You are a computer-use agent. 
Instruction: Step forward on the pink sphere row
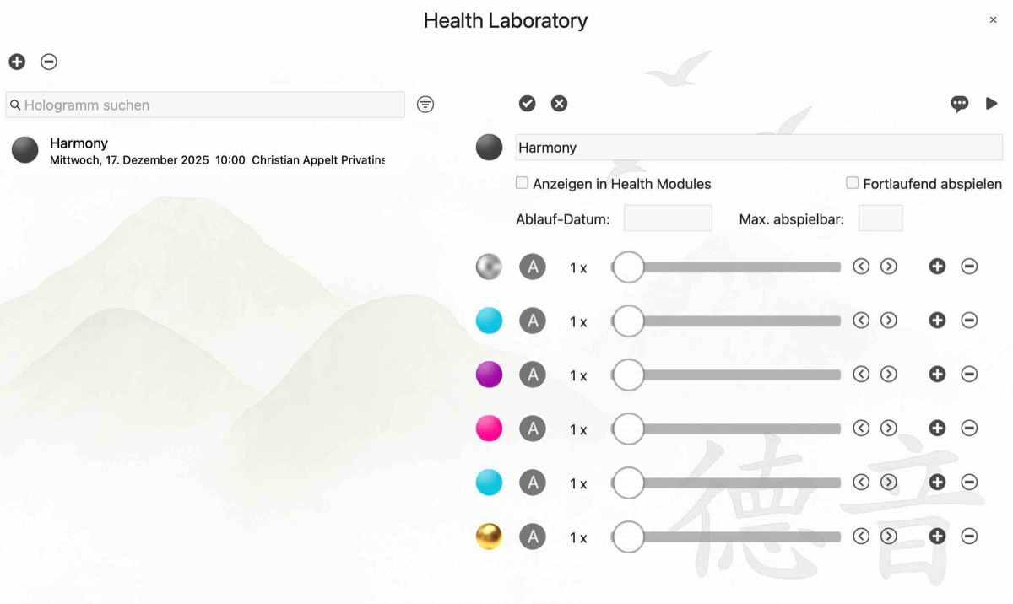tap(888, 429)
